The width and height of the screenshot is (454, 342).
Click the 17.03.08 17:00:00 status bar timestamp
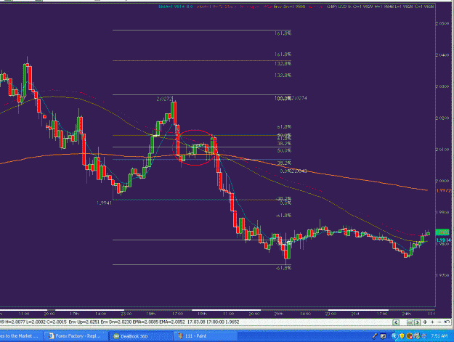207,322
